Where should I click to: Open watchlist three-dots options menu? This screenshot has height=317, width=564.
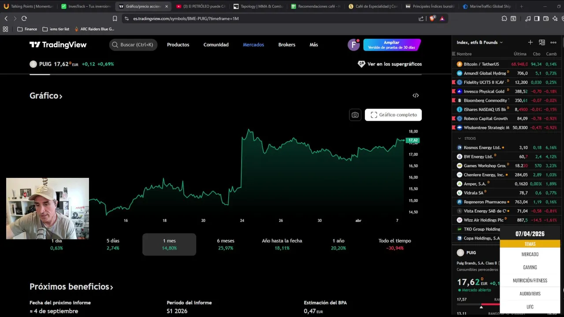553,42
